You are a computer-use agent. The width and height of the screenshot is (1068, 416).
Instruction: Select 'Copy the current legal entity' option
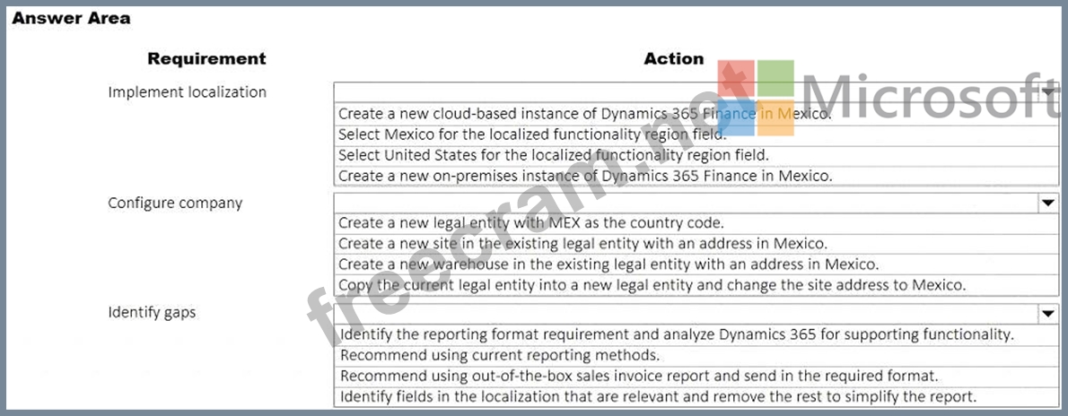(x=652, y=285)
